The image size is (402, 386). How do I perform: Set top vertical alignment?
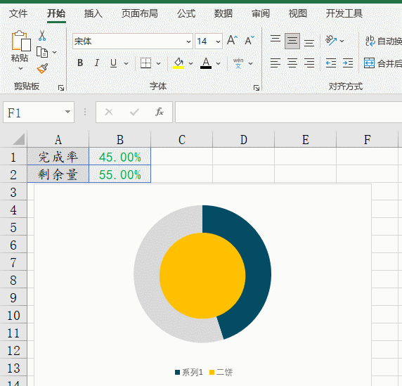(x=275, y=39)
